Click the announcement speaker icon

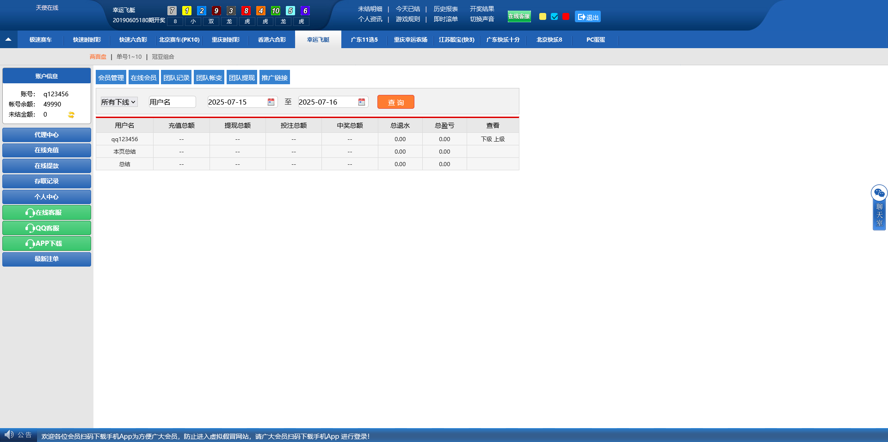click(9, 435)
